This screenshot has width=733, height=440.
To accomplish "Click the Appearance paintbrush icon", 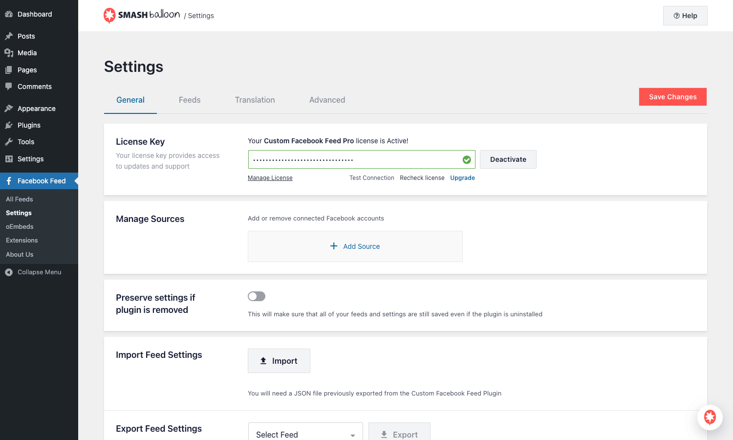I will point(9,109).
